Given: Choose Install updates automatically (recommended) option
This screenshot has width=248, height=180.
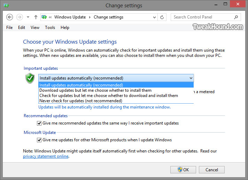Looking at the screenshot, I should (x=116, y=85).
